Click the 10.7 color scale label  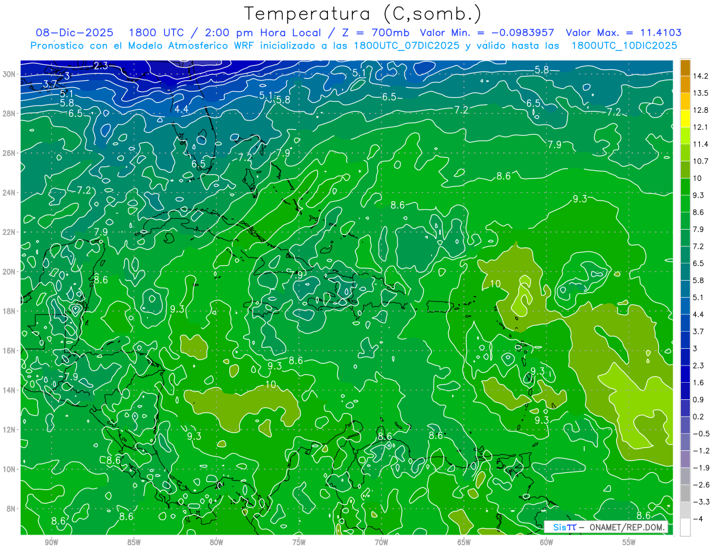pyautogui.click(x=701, y=161)
